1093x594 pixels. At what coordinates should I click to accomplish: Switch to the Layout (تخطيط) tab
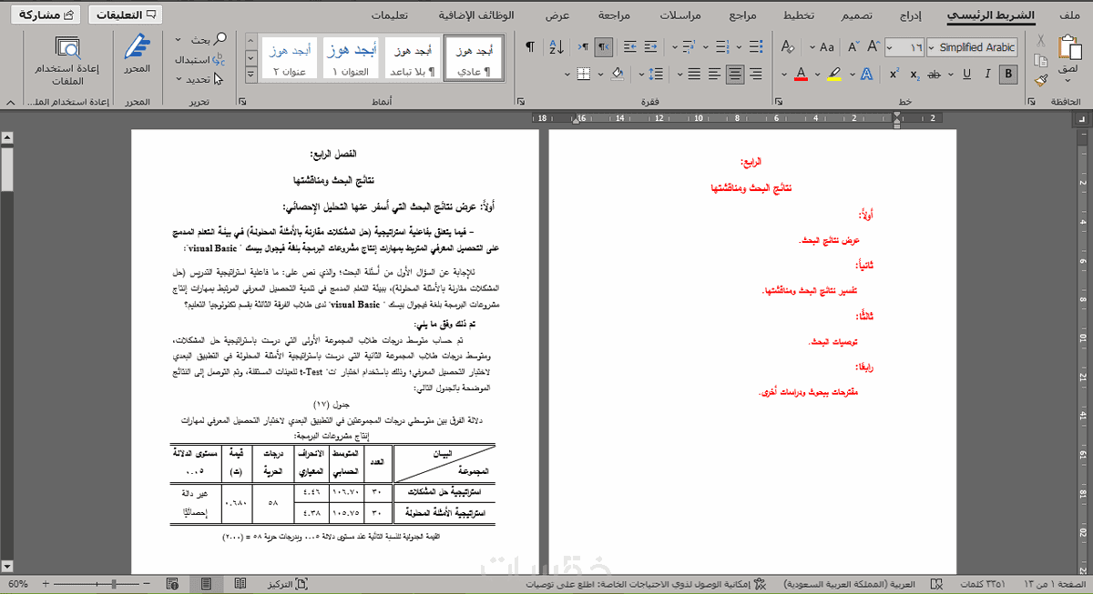click(799, 15)
